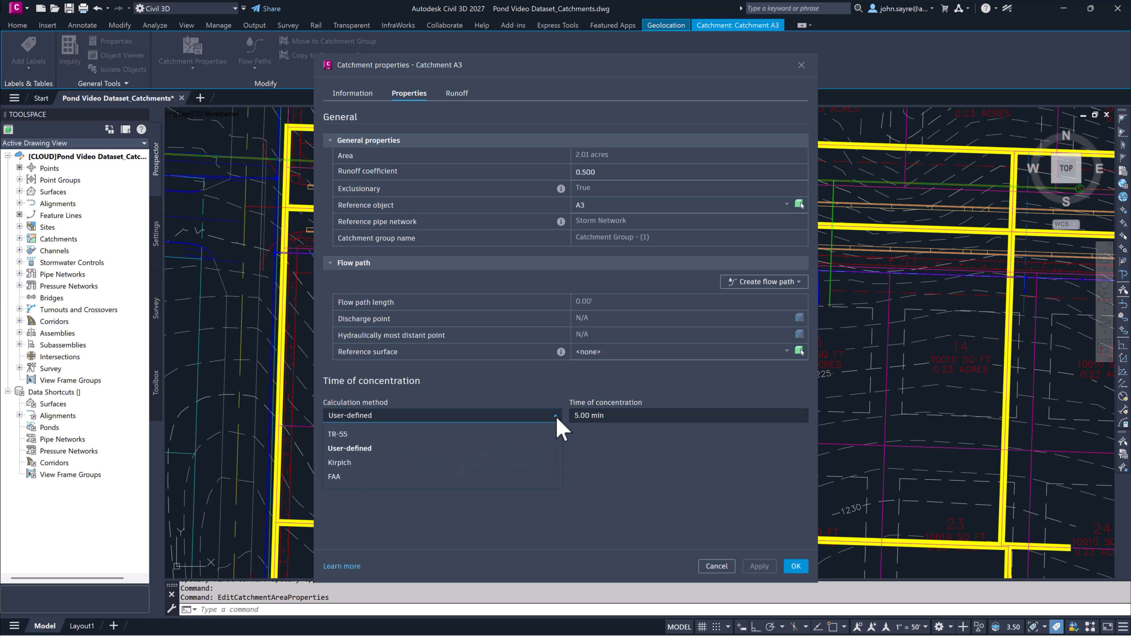Open the Express Tools ribbon tab

pyautogui.click(x=558, y=25)
